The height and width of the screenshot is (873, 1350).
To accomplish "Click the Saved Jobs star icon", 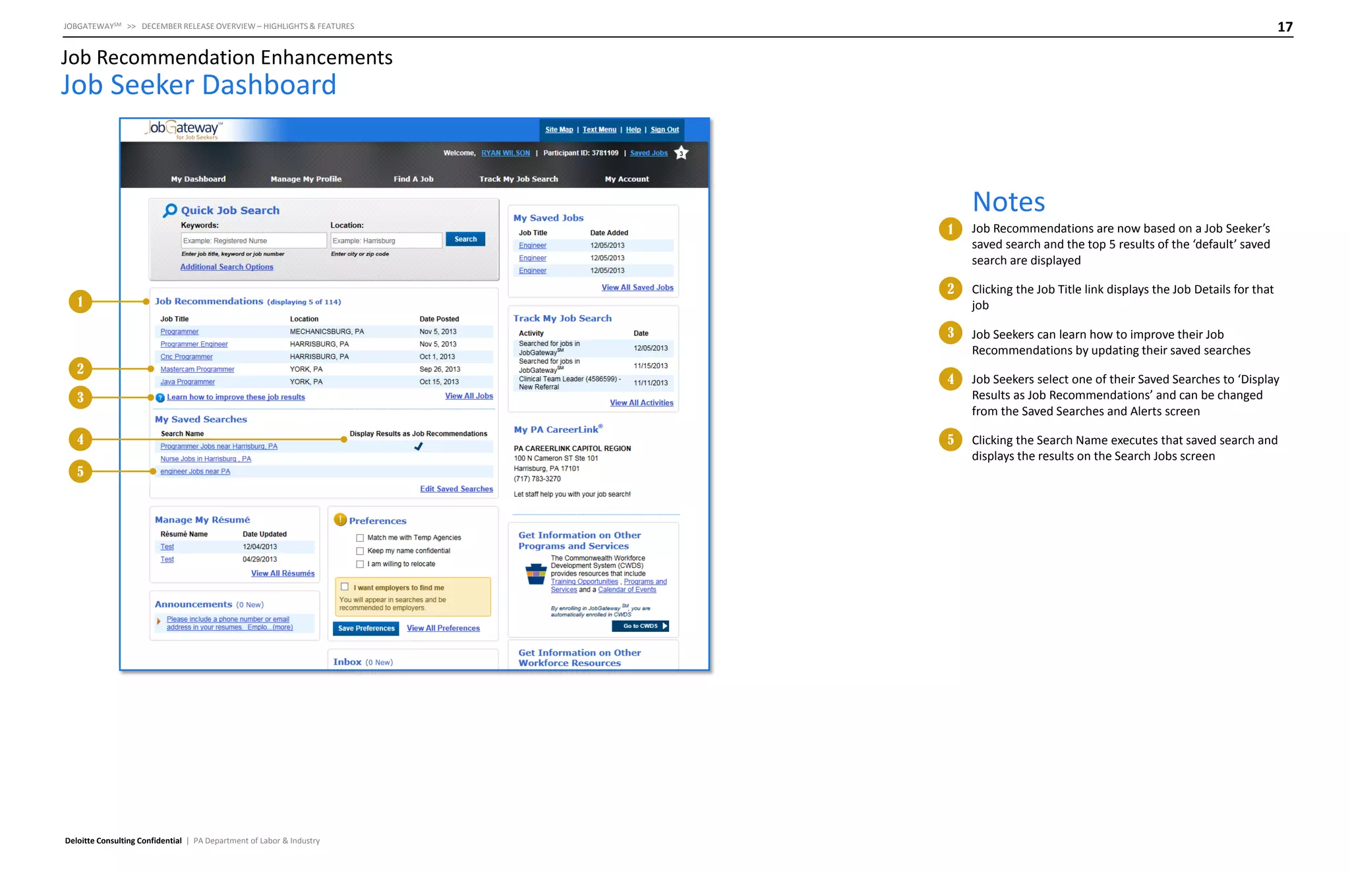I will tap(682, 153).
